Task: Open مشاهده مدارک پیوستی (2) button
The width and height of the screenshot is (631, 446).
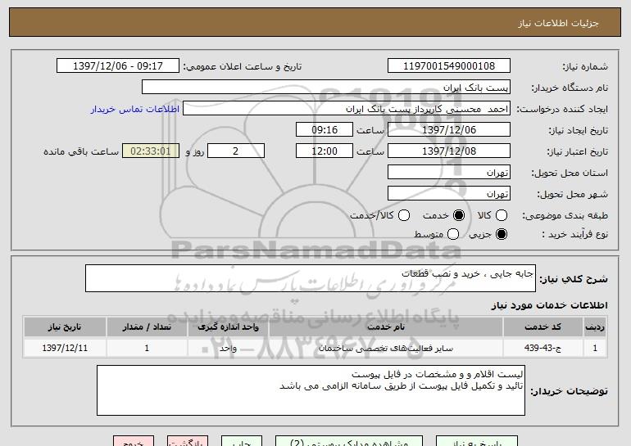Action: coord(349,441)
